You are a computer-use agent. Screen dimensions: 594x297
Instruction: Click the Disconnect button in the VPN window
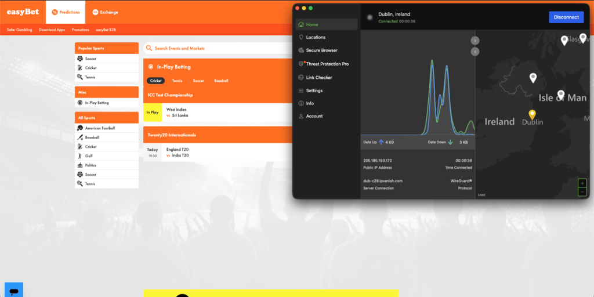566,17
